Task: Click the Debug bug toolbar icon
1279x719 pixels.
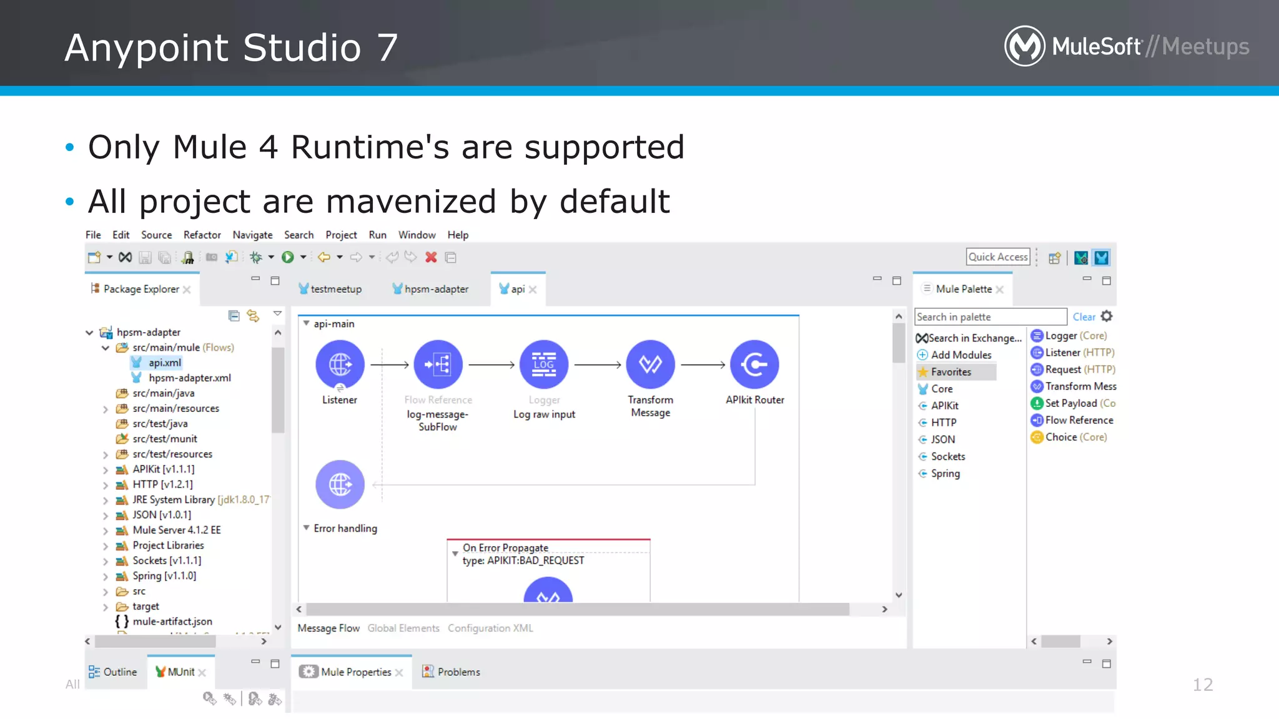Action: 255,257
